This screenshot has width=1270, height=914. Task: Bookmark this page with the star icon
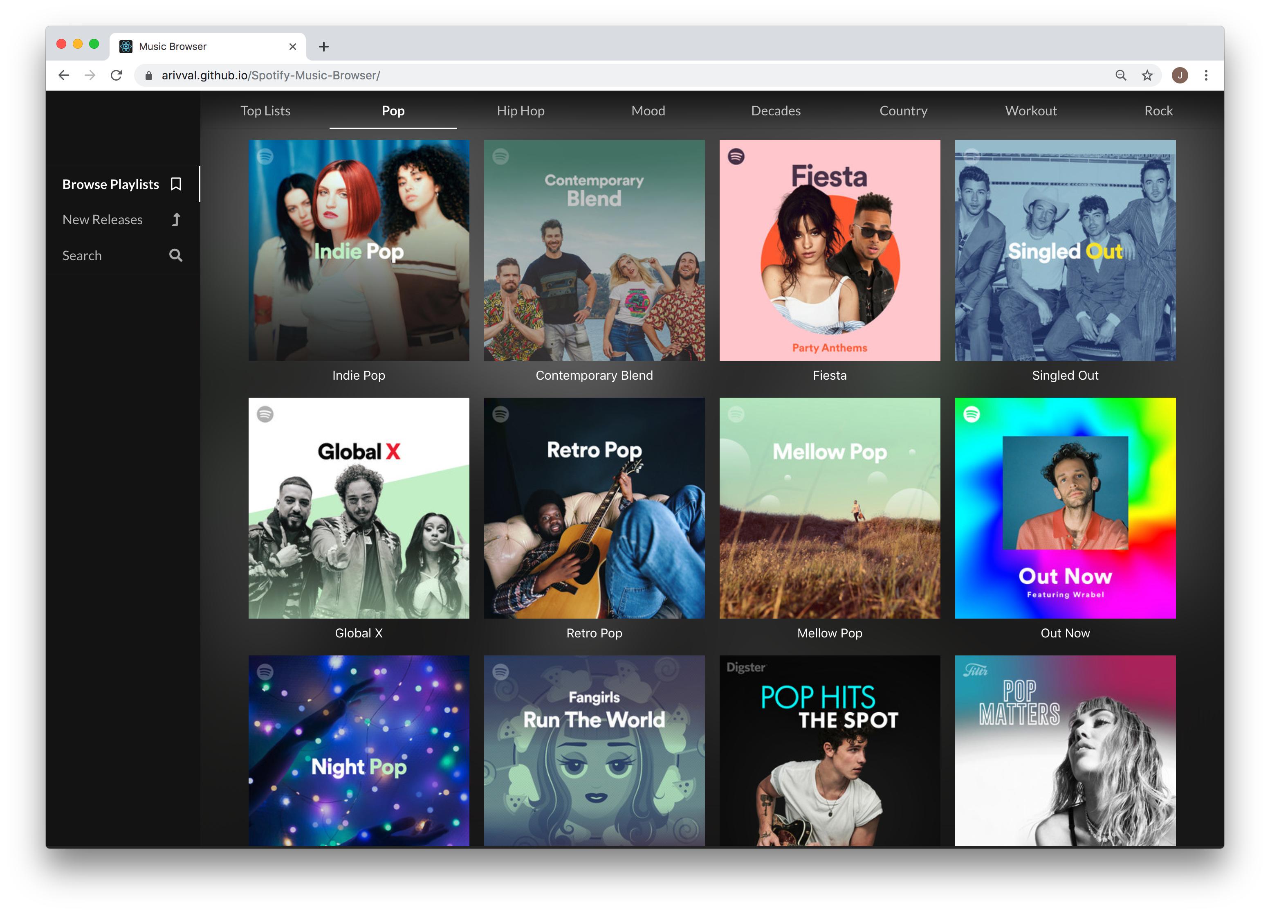(x=1147, y=75)
